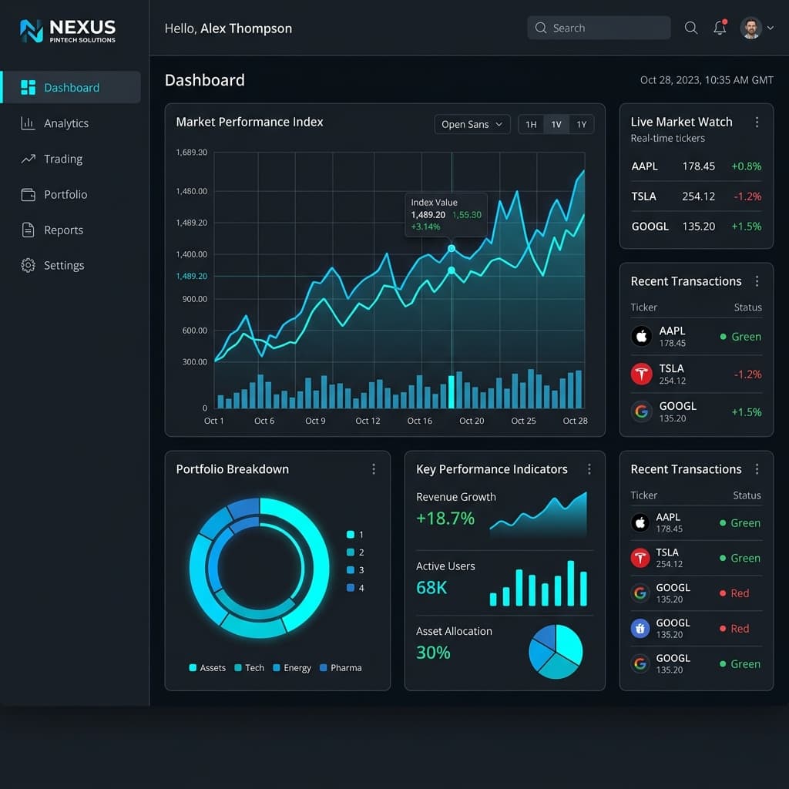Click the Active Users bar chart
Viewport: 789px width, 789px height.
coord(538,583)
